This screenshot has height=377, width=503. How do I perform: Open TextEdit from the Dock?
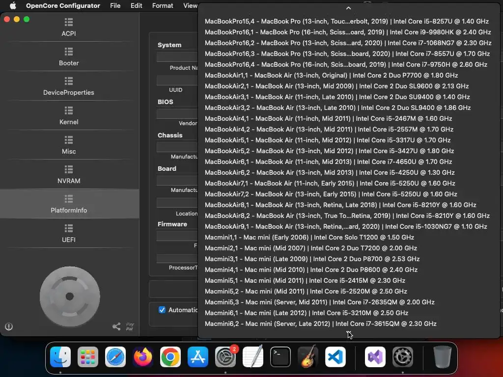coord(253,357)
